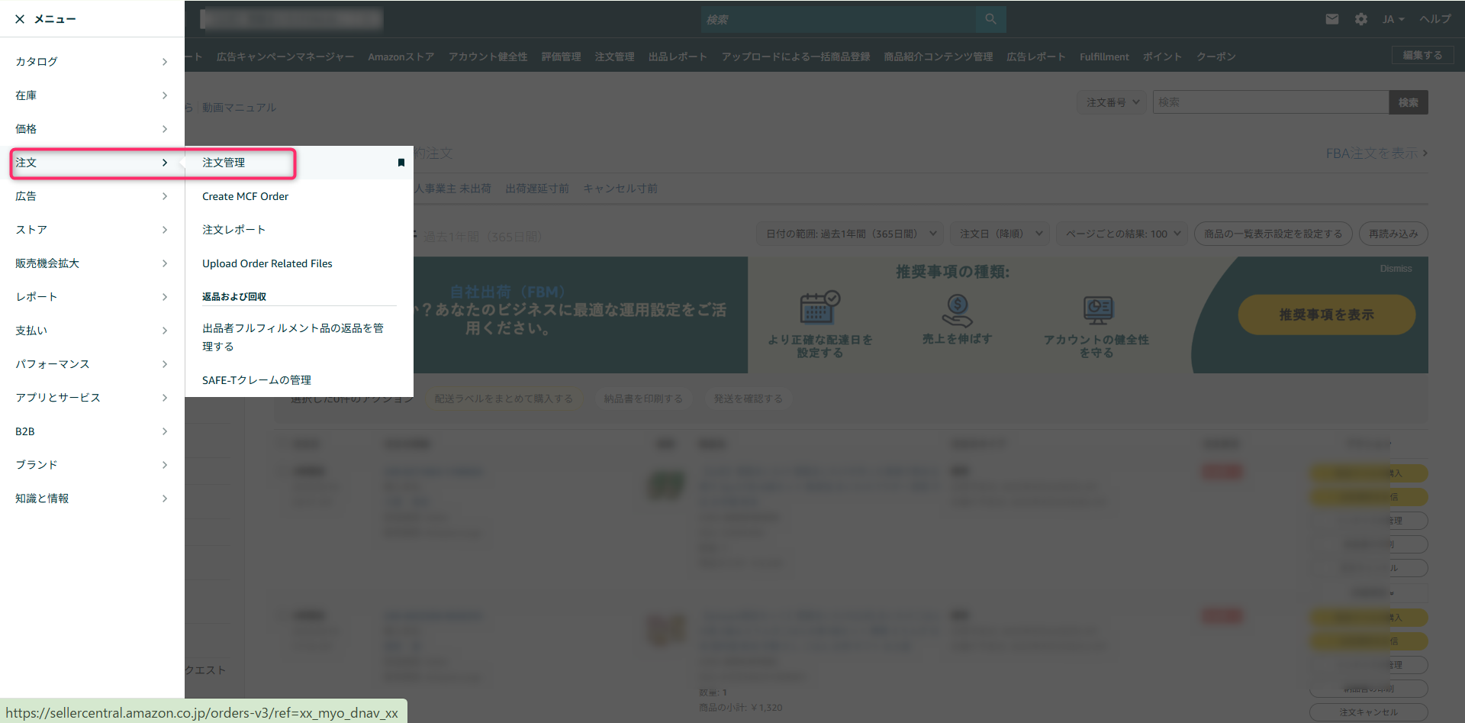Choose Create MCF Order submenu item
Viewport: 1465px width, 723px height.
click(x=245, y=196)
